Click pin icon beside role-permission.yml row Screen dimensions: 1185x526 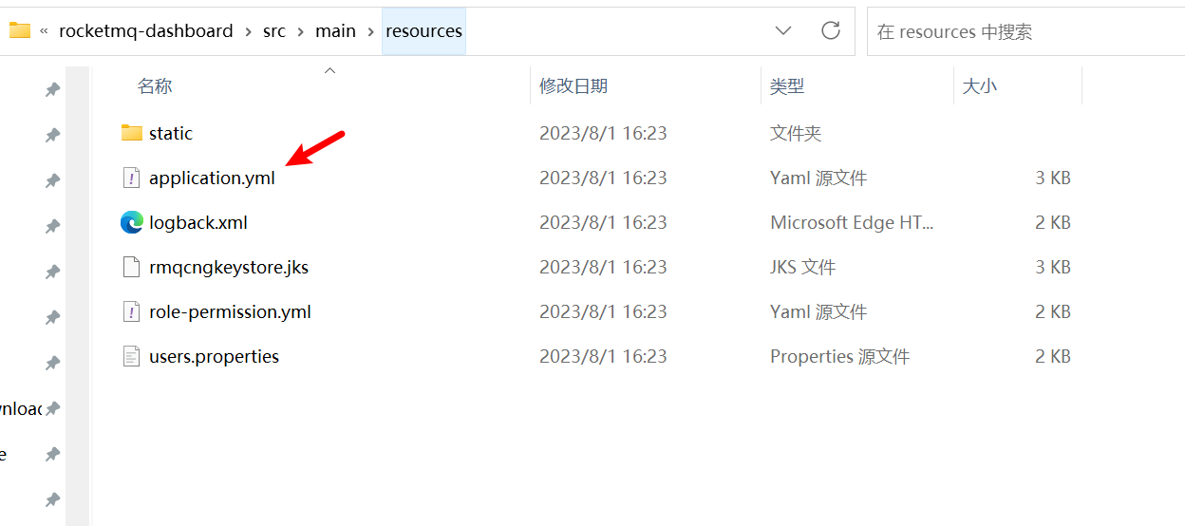click(x=53, y=317)
